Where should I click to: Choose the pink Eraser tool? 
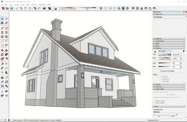(7, 23)
